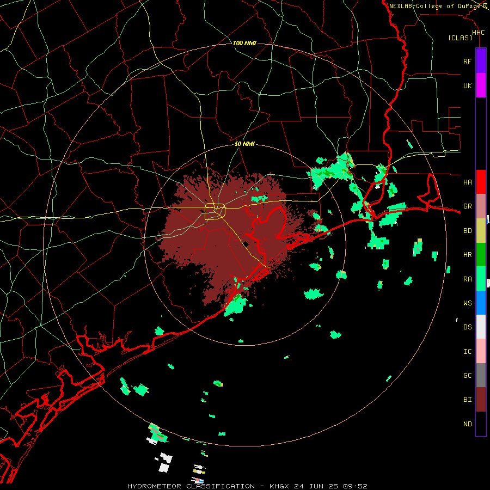Click the 09:52 timestamp in the title
490x490 pixels.
click(x=355, y=486)
